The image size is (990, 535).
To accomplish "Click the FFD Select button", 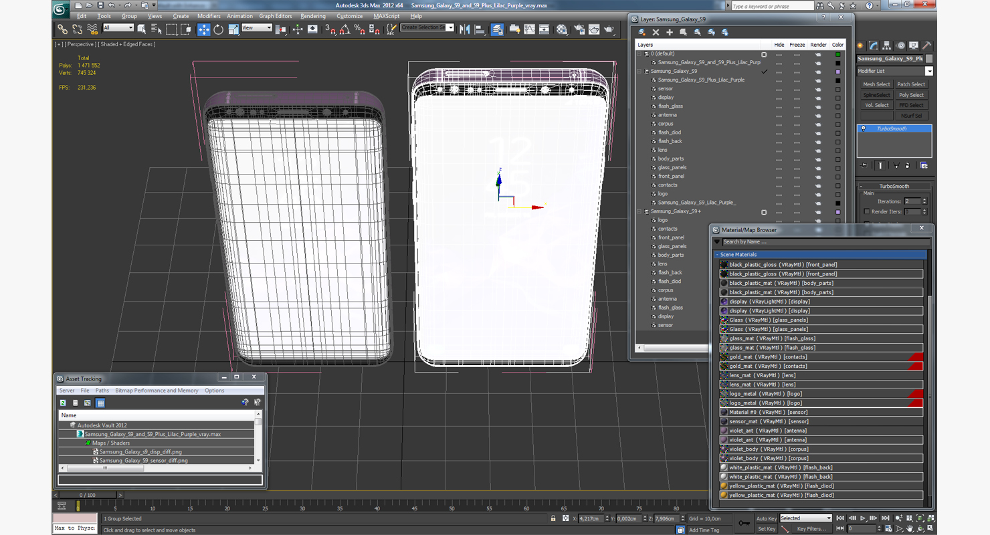I will point(911,105).
